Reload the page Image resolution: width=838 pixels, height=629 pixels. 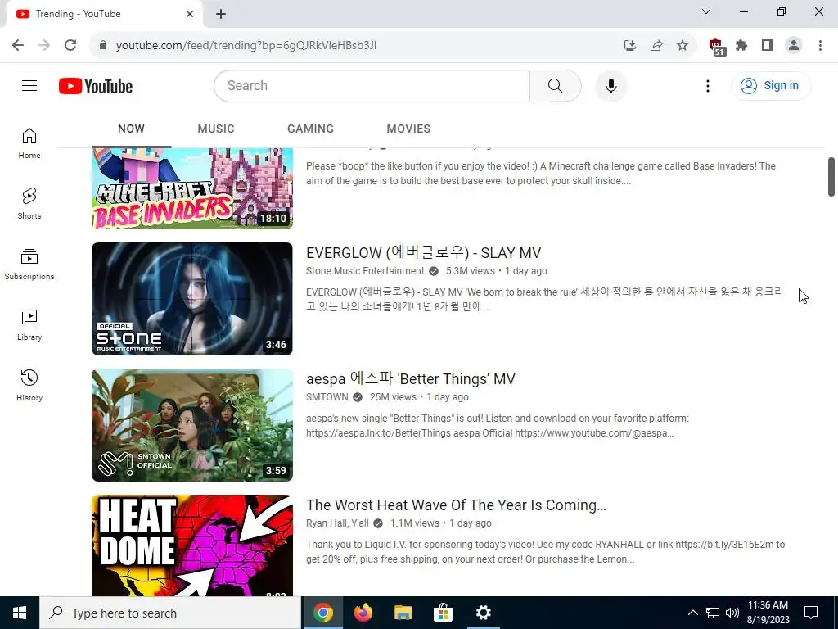[x=70, y=45]
